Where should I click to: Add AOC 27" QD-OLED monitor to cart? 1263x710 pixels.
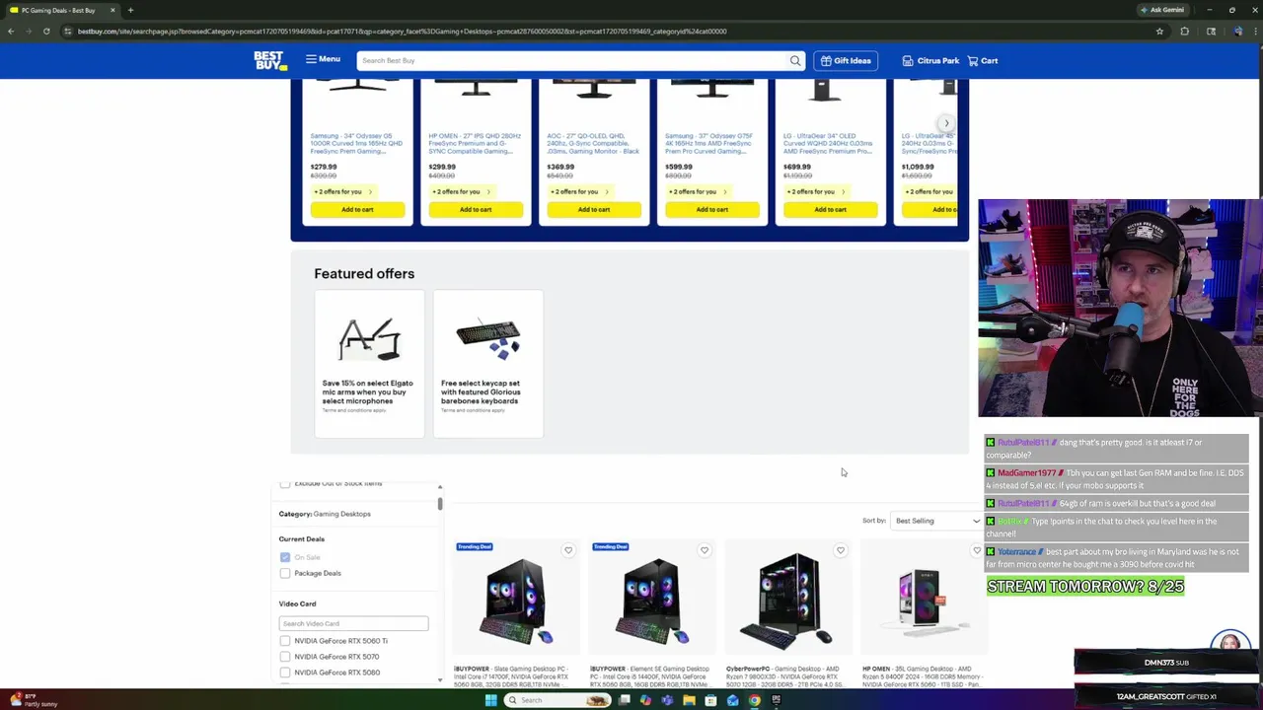click(594, 209)
